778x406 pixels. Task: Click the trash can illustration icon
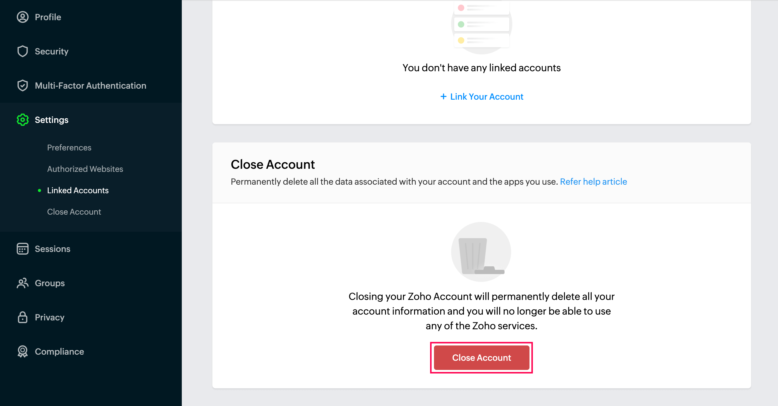(481, 252)
